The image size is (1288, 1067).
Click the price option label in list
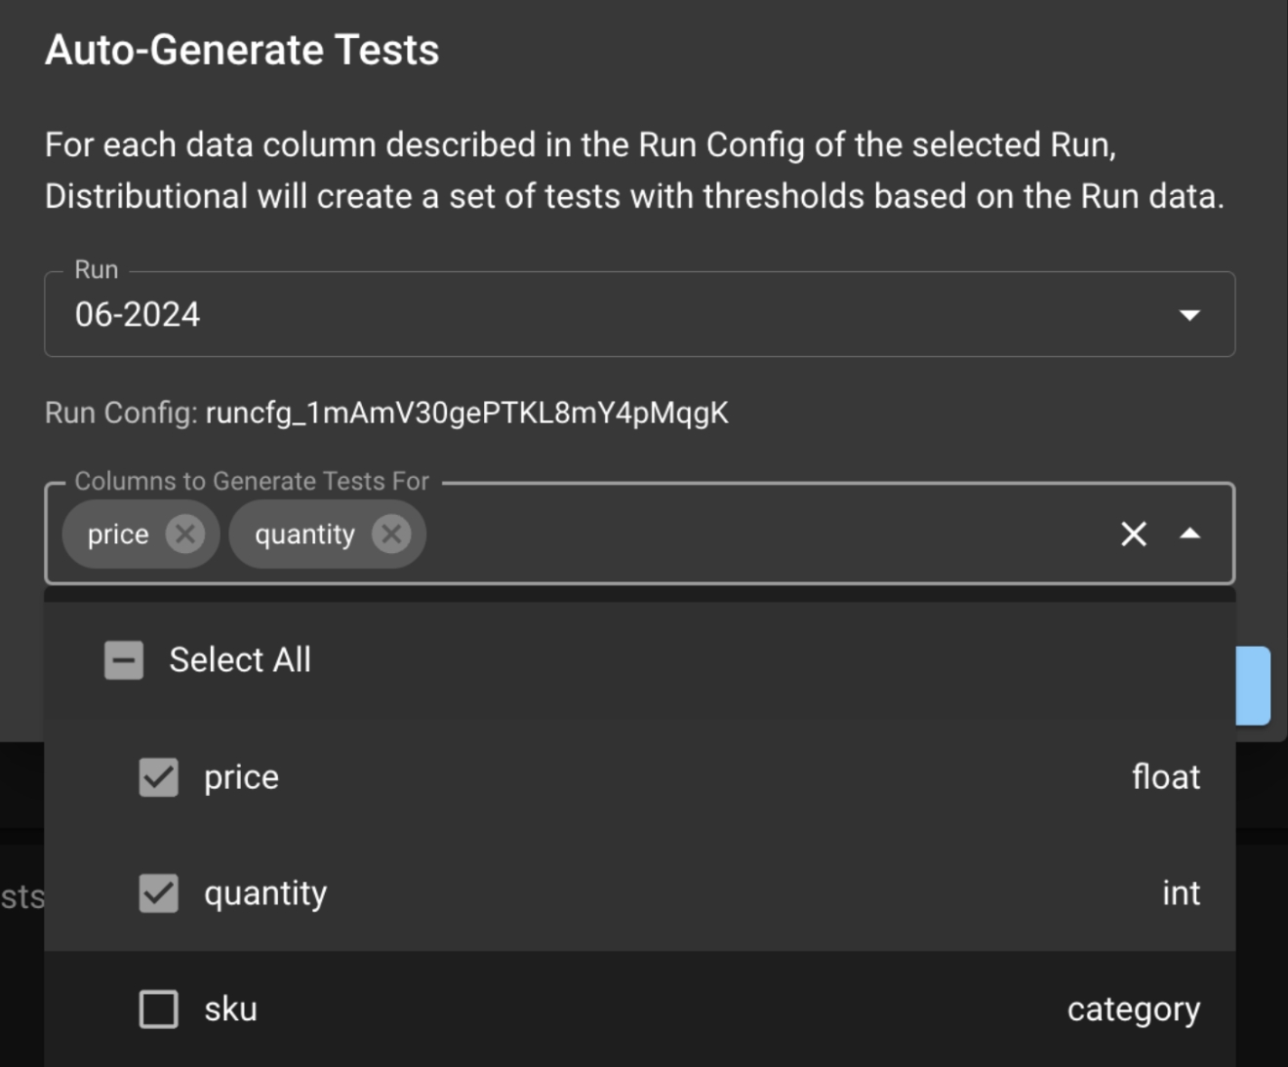[x=241, y=777]
